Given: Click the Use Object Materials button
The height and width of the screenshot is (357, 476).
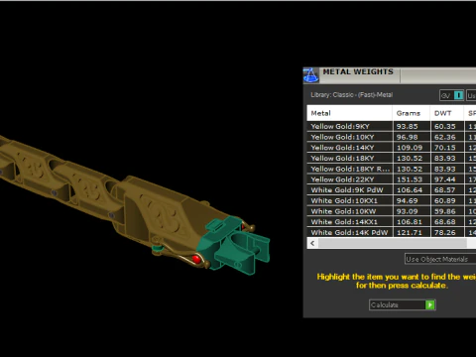Looking at the screenshot, I should (440, 259).
